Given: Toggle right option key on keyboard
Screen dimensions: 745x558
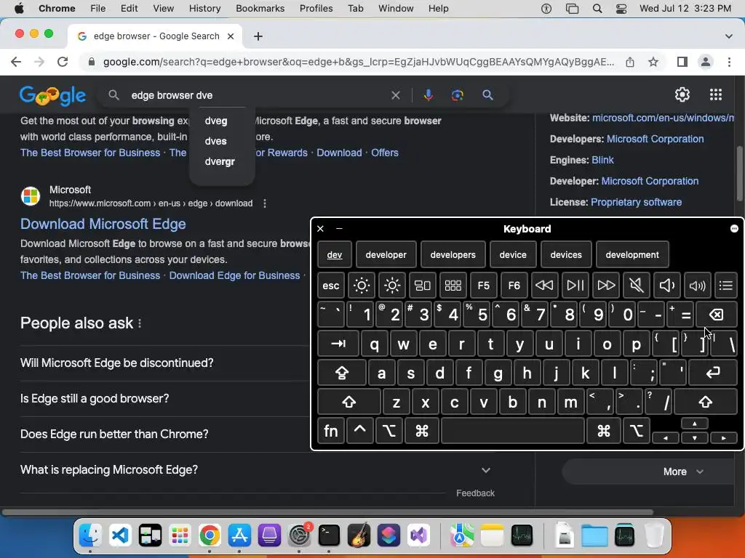Looking at the screenshot, I should [636, 431].
